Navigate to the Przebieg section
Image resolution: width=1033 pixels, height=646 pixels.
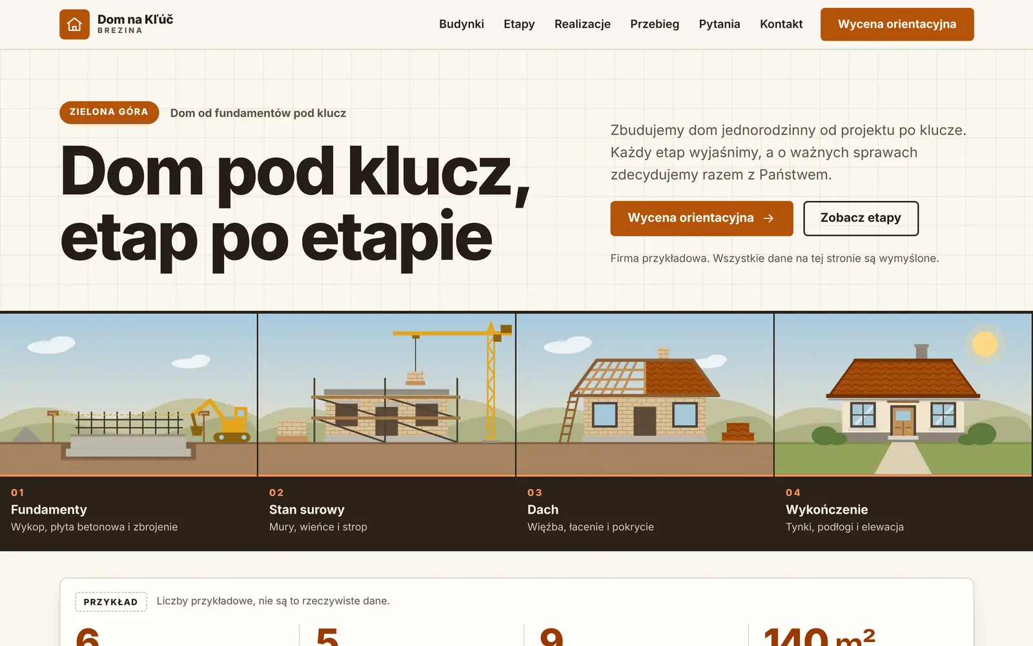655,24
